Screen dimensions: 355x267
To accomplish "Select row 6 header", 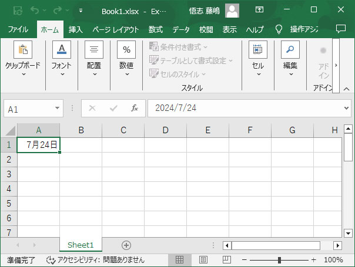I will (x=9, y=218).
